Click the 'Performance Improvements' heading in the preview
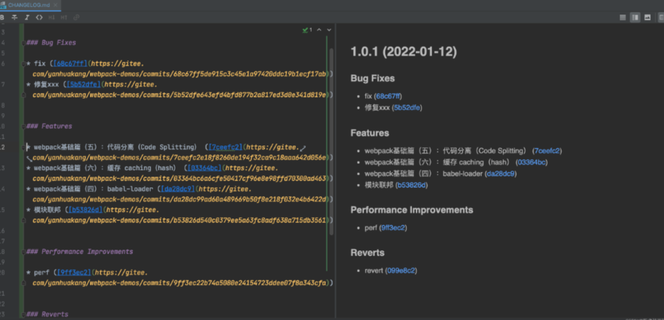Screen dimensions: 664x320 [x=411, y=210]
